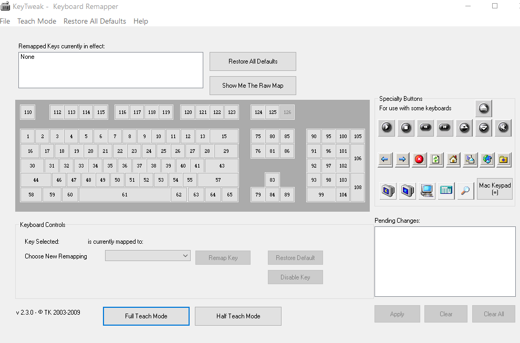Click the Favorites folder specialty button
Screen dimensions: 520x343
(503, 159)
